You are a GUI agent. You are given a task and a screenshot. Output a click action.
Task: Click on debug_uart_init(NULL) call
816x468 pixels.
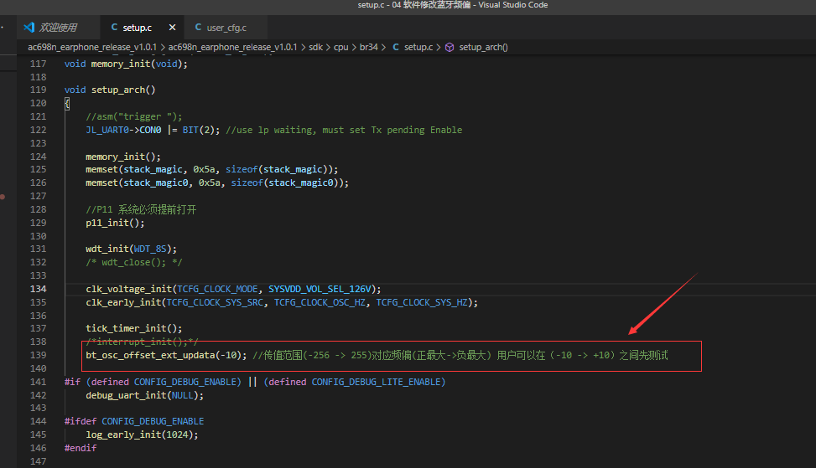tap(145, 395)
